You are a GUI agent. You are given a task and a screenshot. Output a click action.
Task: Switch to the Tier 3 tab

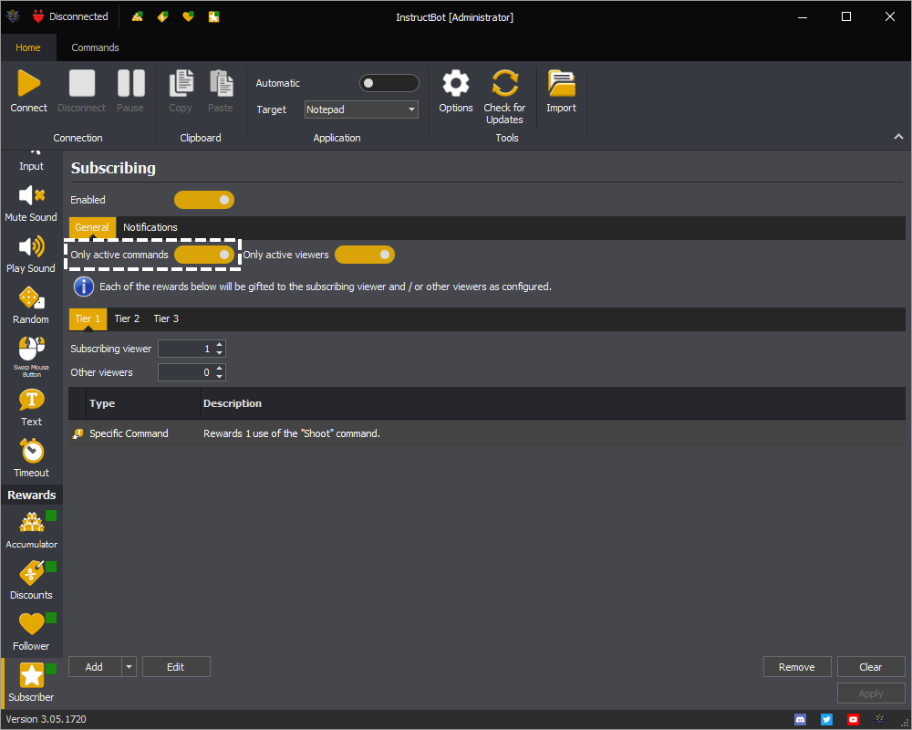166,319
